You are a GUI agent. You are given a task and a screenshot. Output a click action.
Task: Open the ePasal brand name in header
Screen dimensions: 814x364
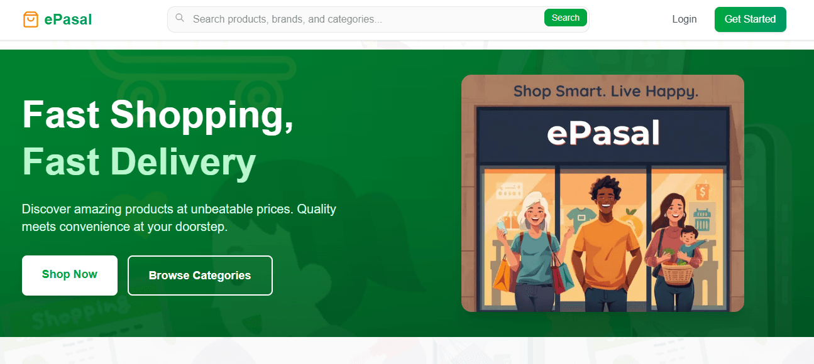[x=68, y=19]
